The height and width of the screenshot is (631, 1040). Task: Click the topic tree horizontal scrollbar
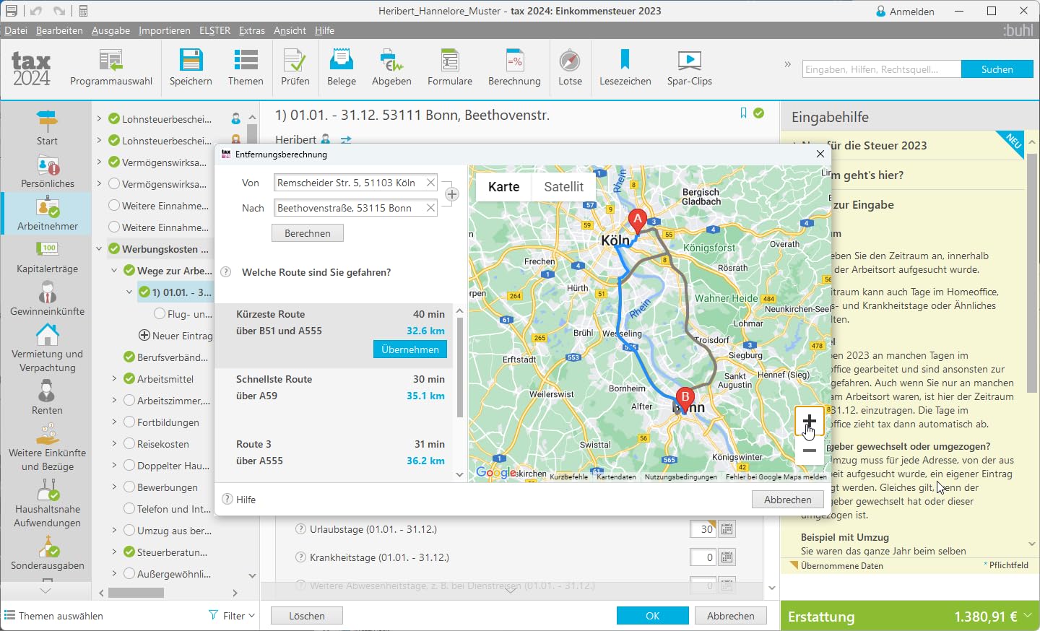coord(136,593)
